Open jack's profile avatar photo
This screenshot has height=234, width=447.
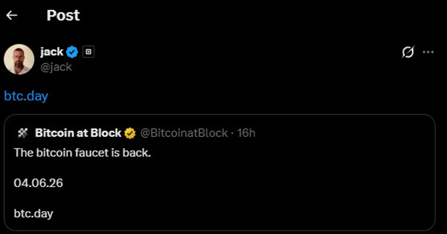click(19, 59)
